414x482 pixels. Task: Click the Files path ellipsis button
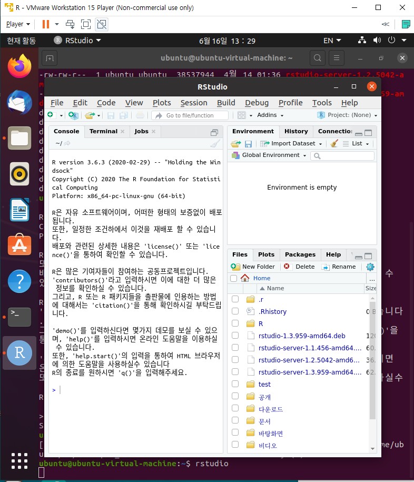pyautogui.click(x=372, y=279)
